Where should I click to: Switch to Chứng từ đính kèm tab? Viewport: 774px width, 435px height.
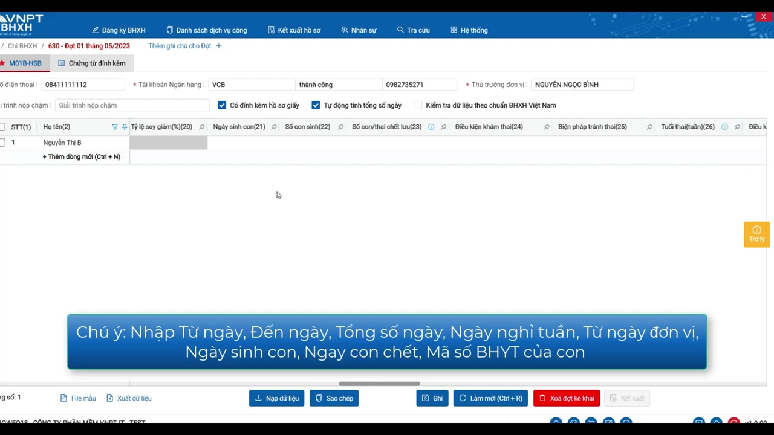click(x=91, y=63)
